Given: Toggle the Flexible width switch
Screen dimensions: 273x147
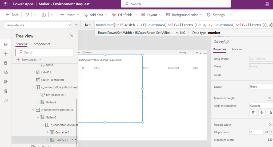Looking at the screenshot, I should pos(270,125).
